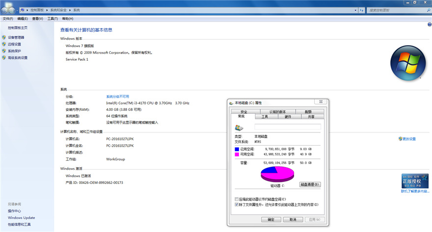Click the blue 已用空间 color swatch
The image size is (432, 232).
pyautogui.click(x=237, y=149)
